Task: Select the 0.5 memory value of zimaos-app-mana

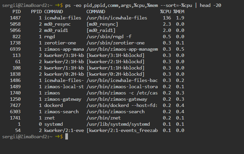Action: (180, 49)
